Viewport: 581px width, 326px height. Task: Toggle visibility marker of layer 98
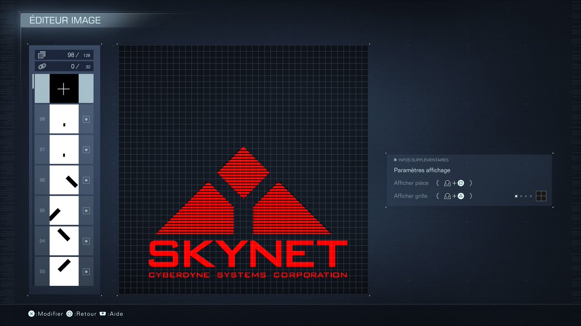[86, 119]
